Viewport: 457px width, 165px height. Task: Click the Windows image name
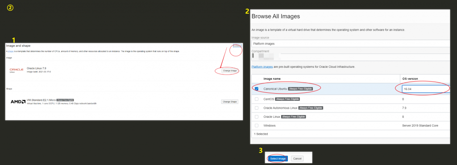269,125
